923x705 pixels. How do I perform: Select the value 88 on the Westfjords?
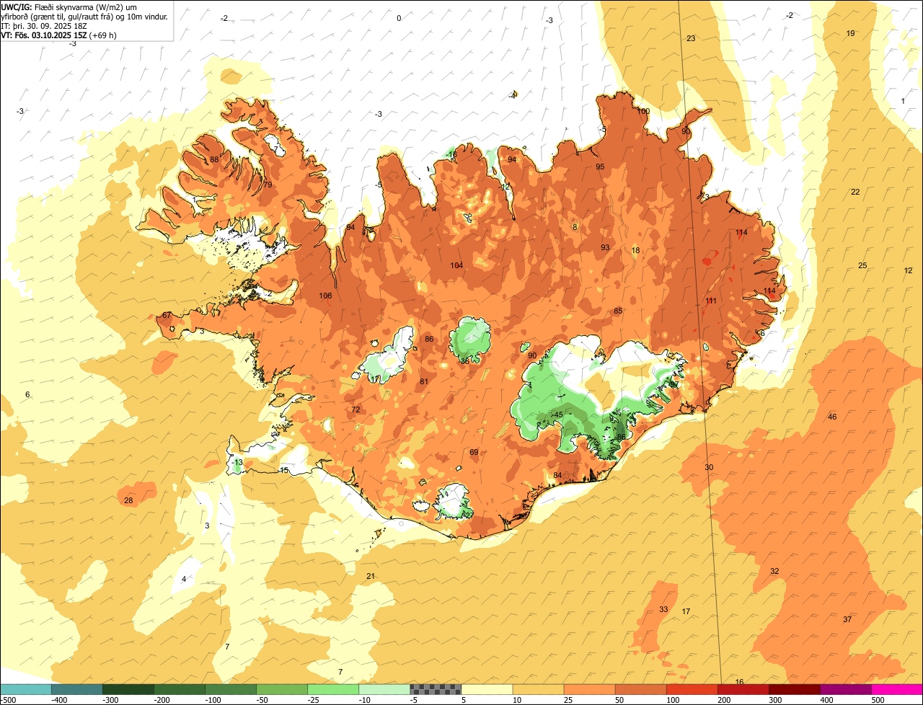pyautogui.click(x=214, y=160)
